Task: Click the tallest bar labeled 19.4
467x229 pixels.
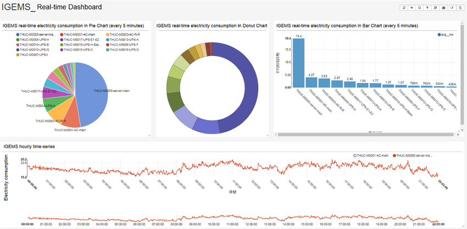Action: pos(298,63)
